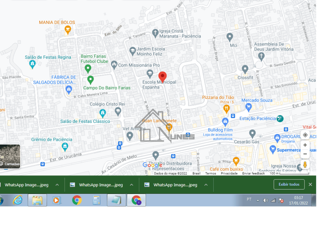This screenshot has width=327, height=245.
Task: Open the Assembleia De Deus Jardim Vitória pin
Action: tap(261, 56)
